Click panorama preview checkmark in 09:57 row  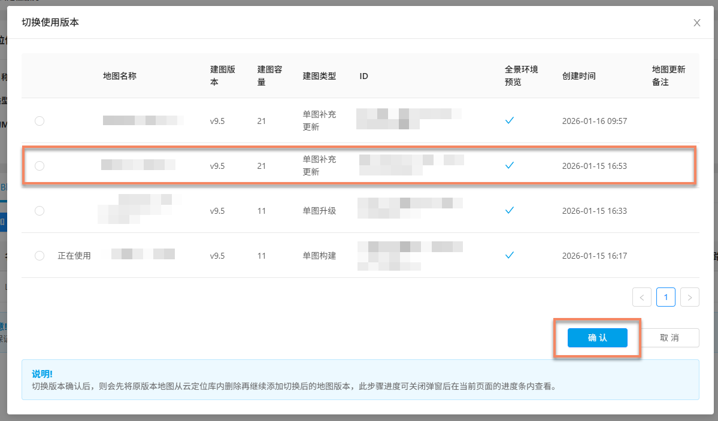(510, 121)
